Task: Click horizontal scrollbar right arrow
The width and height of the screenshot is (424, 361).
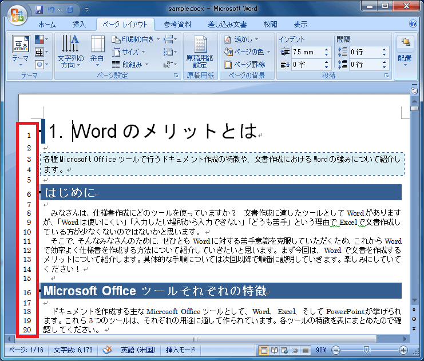Action: point(405,339)
